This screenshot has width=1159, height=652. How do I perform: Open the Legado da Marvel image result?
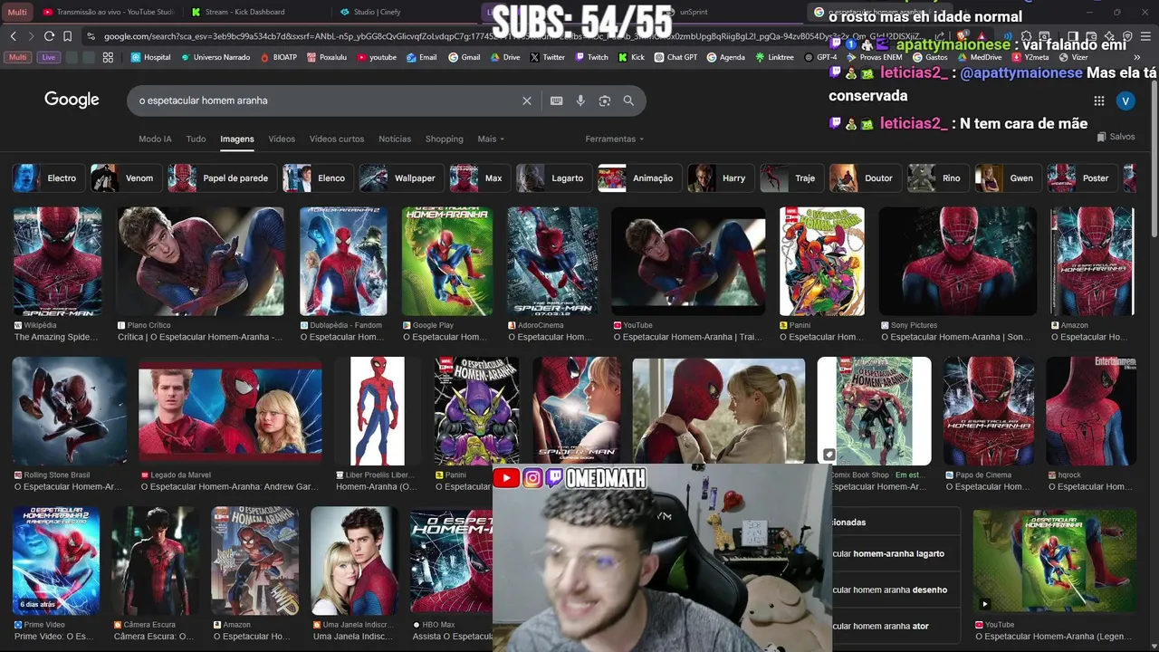(x=230, y=411)
